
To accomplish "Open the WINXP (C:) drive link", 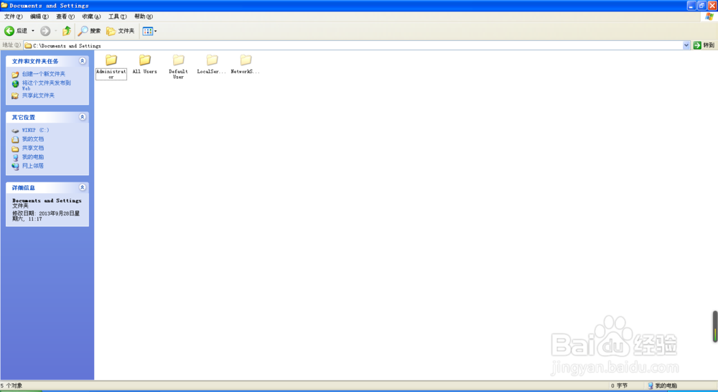I will tap(35, 130).
